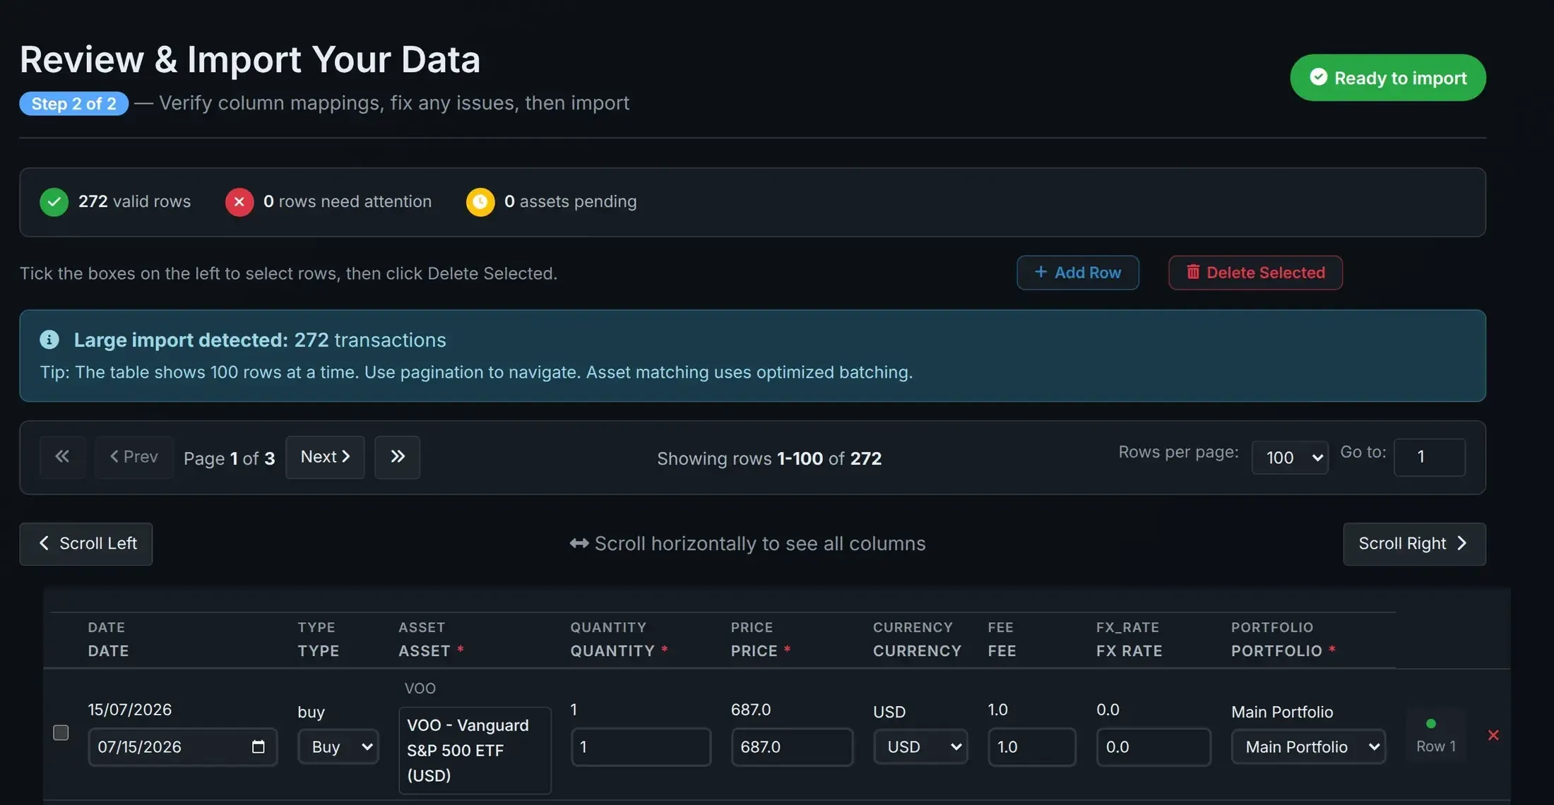
Task: Click the Ready to import button
Action: click(x=1388, y=78)
